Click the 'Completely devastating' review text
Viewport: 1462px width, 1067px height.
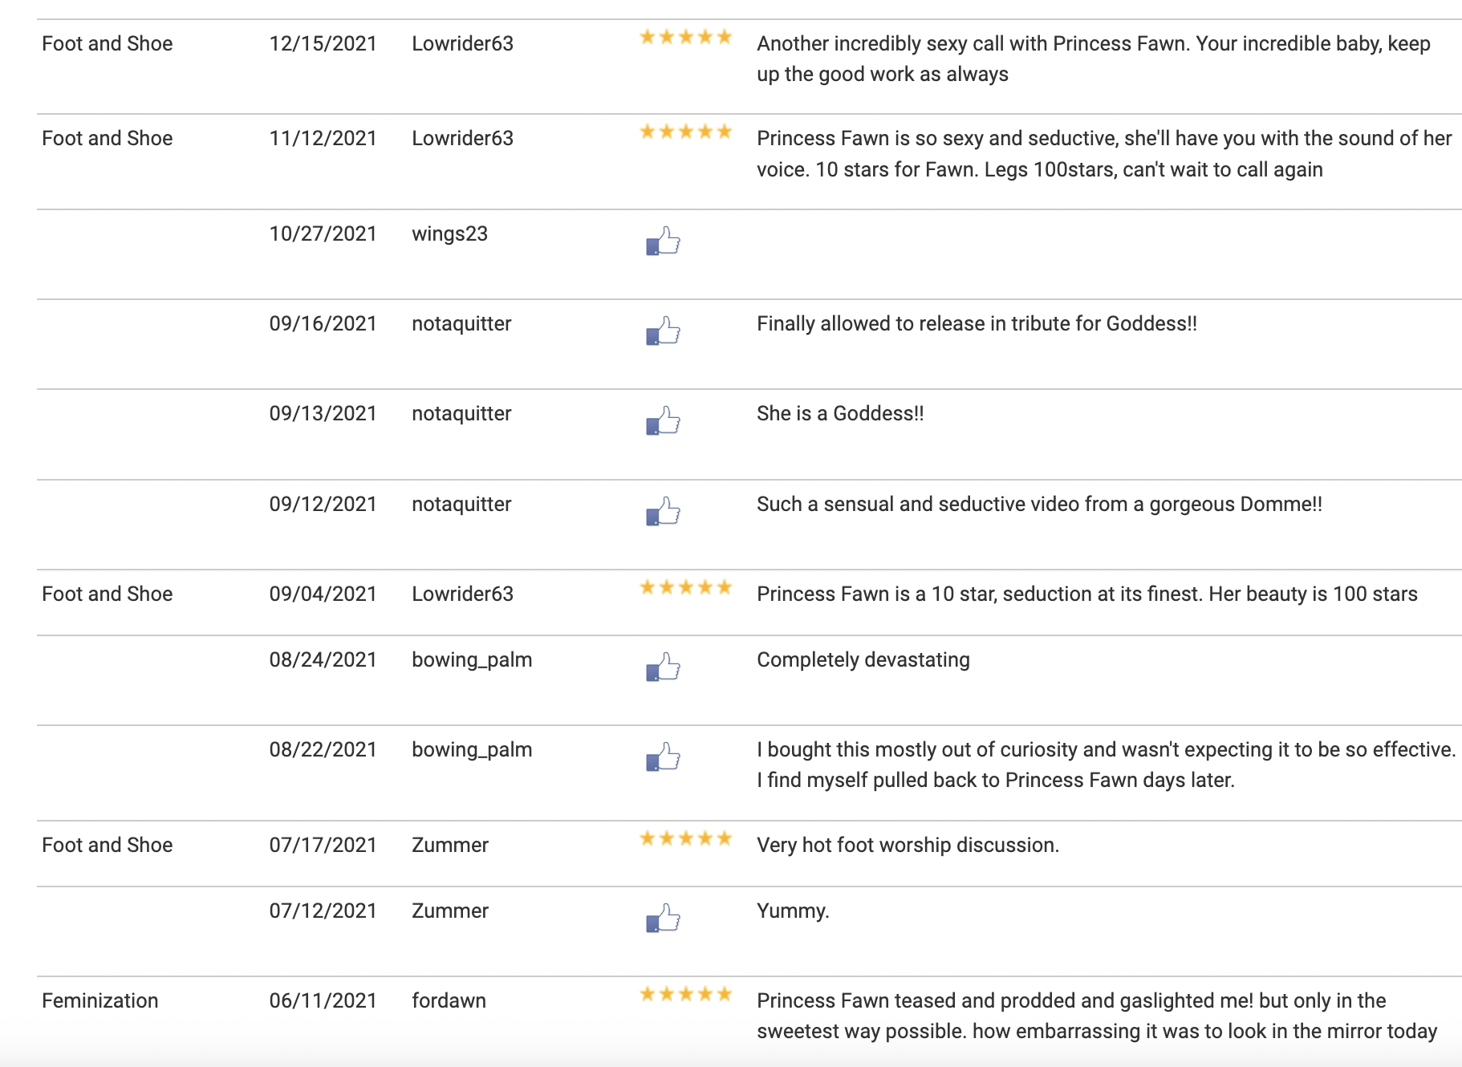point(863,659)
